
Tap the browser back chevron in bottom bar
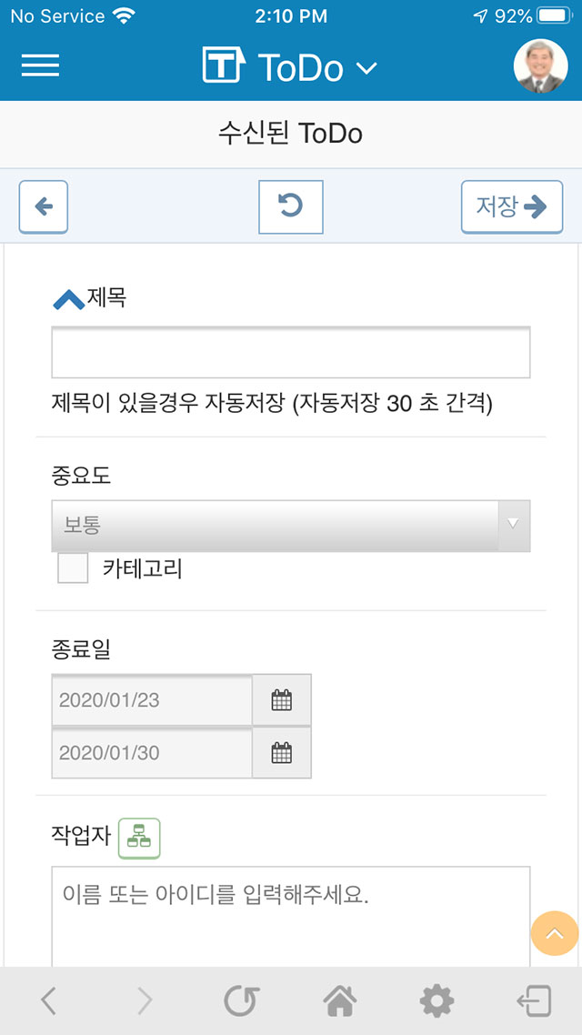click(48, 1001)
